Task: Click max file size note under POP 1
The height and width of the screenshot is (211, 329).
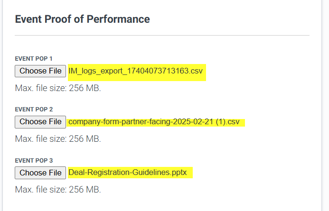Action: (x=58, y=88)
